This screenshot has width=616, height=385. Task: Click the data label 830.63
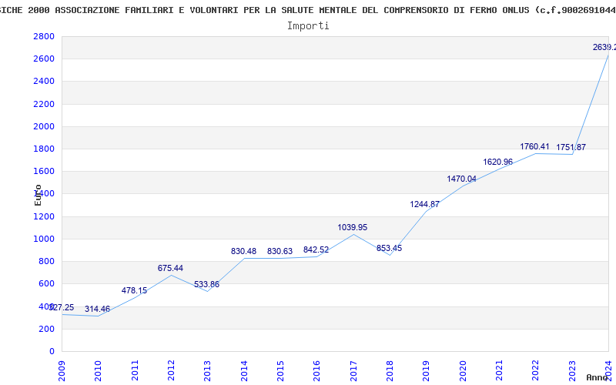[280, 252]
